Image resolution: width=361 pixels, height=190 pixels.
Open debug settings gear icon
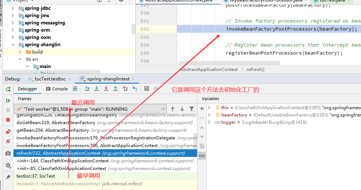tap(8, 165)
